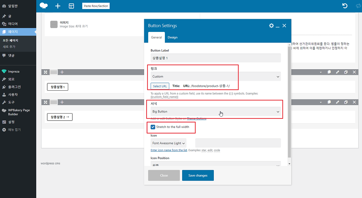Switch to the General tab

[156, 37]
